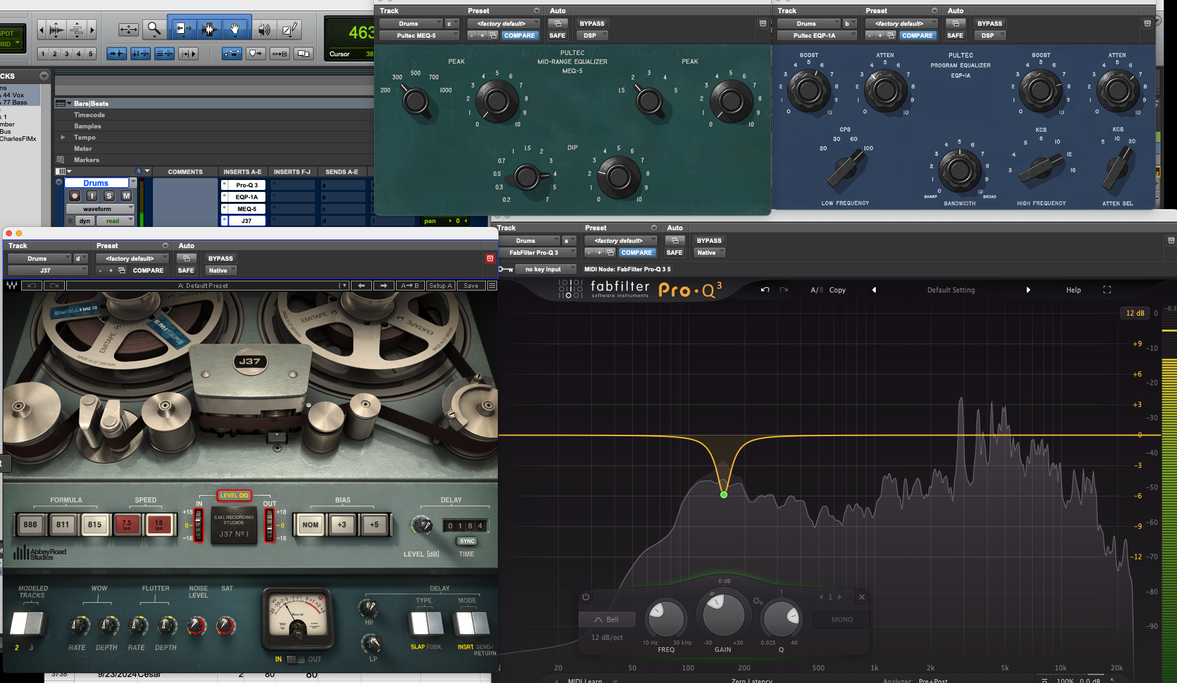Click Pro-Q 3 band power icon

point(586,597)
